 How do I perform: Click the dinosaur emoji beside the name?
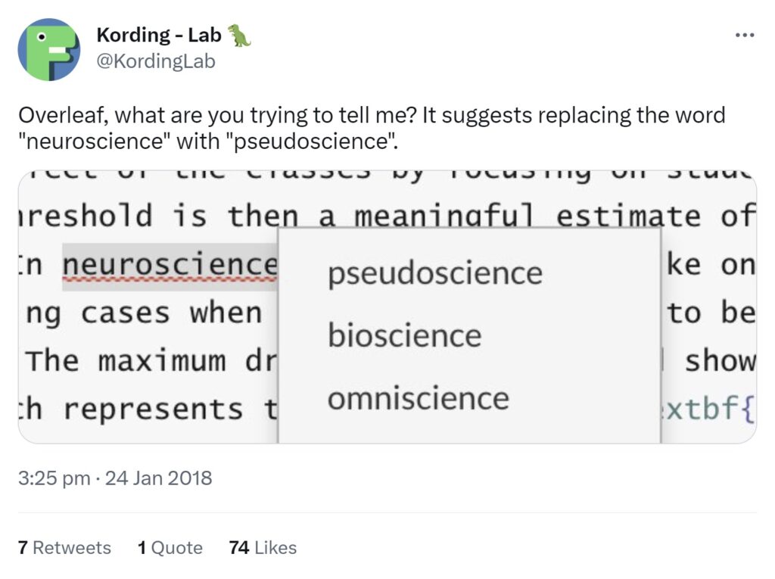click(239, 36)
